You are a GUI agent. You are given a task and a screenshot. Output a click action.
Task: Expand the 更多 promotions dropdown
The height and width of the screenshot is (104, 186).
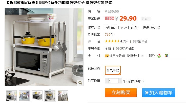click(x=146, y=19)
